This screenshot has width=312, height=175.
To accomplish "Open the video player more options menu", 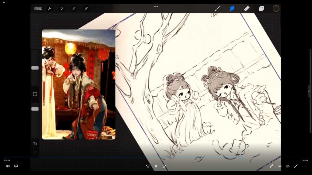I will pos(304,166).
